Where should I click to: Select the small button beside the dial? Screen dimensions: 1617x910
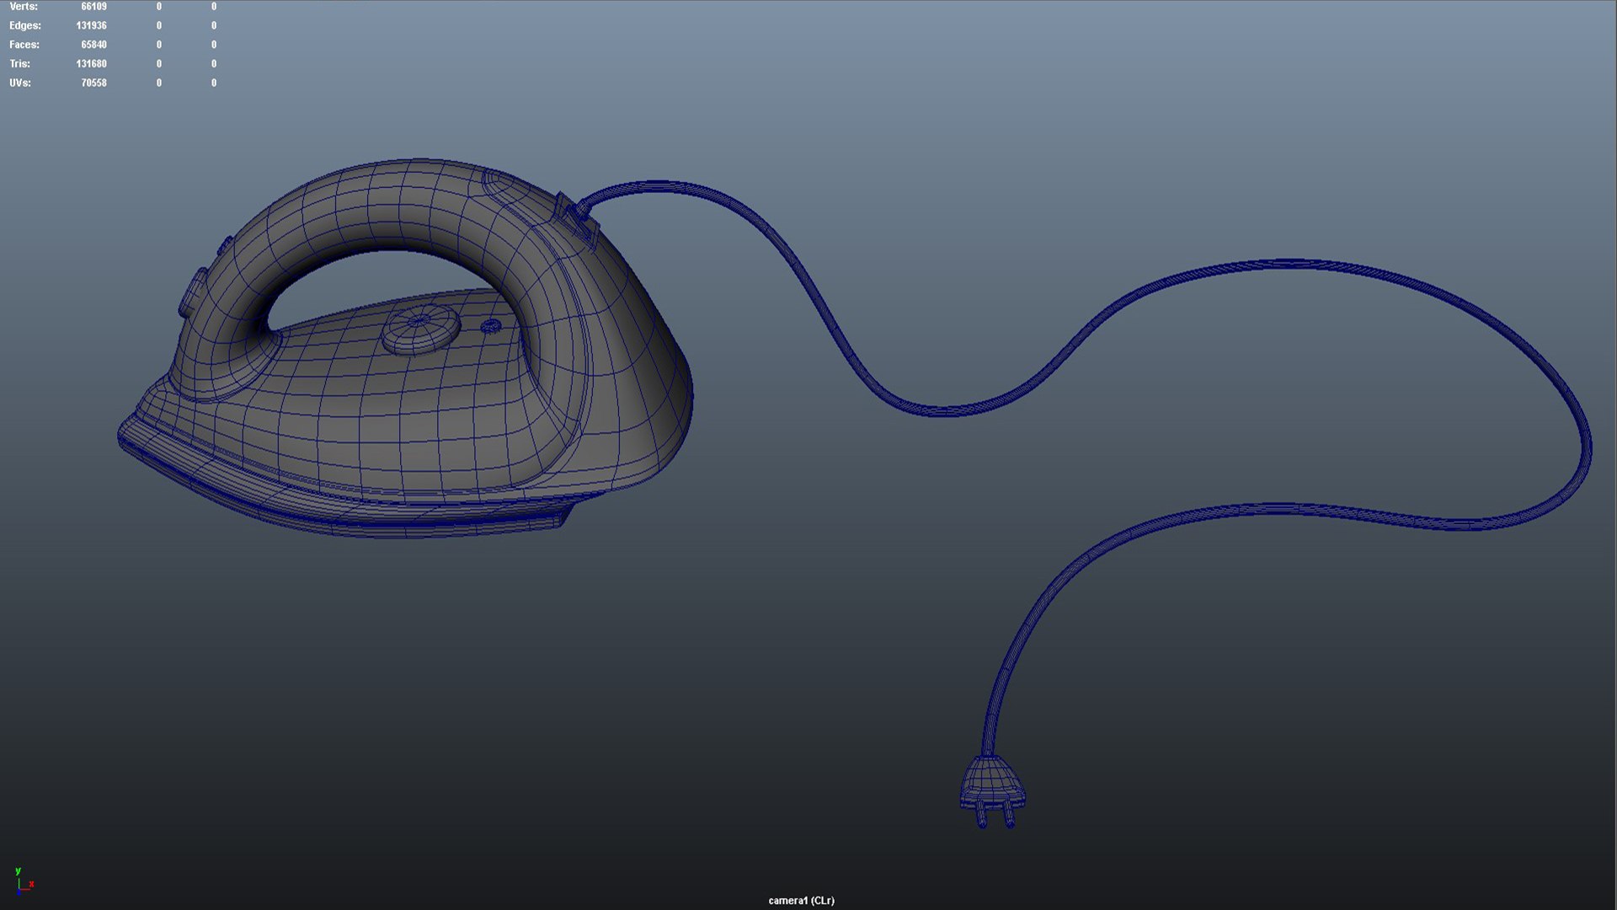[490, 326]
